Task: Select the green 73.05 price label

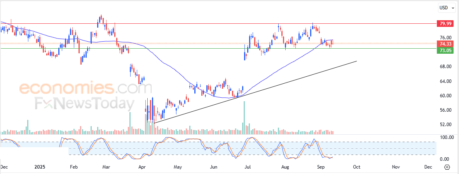Action: (445, 51)
